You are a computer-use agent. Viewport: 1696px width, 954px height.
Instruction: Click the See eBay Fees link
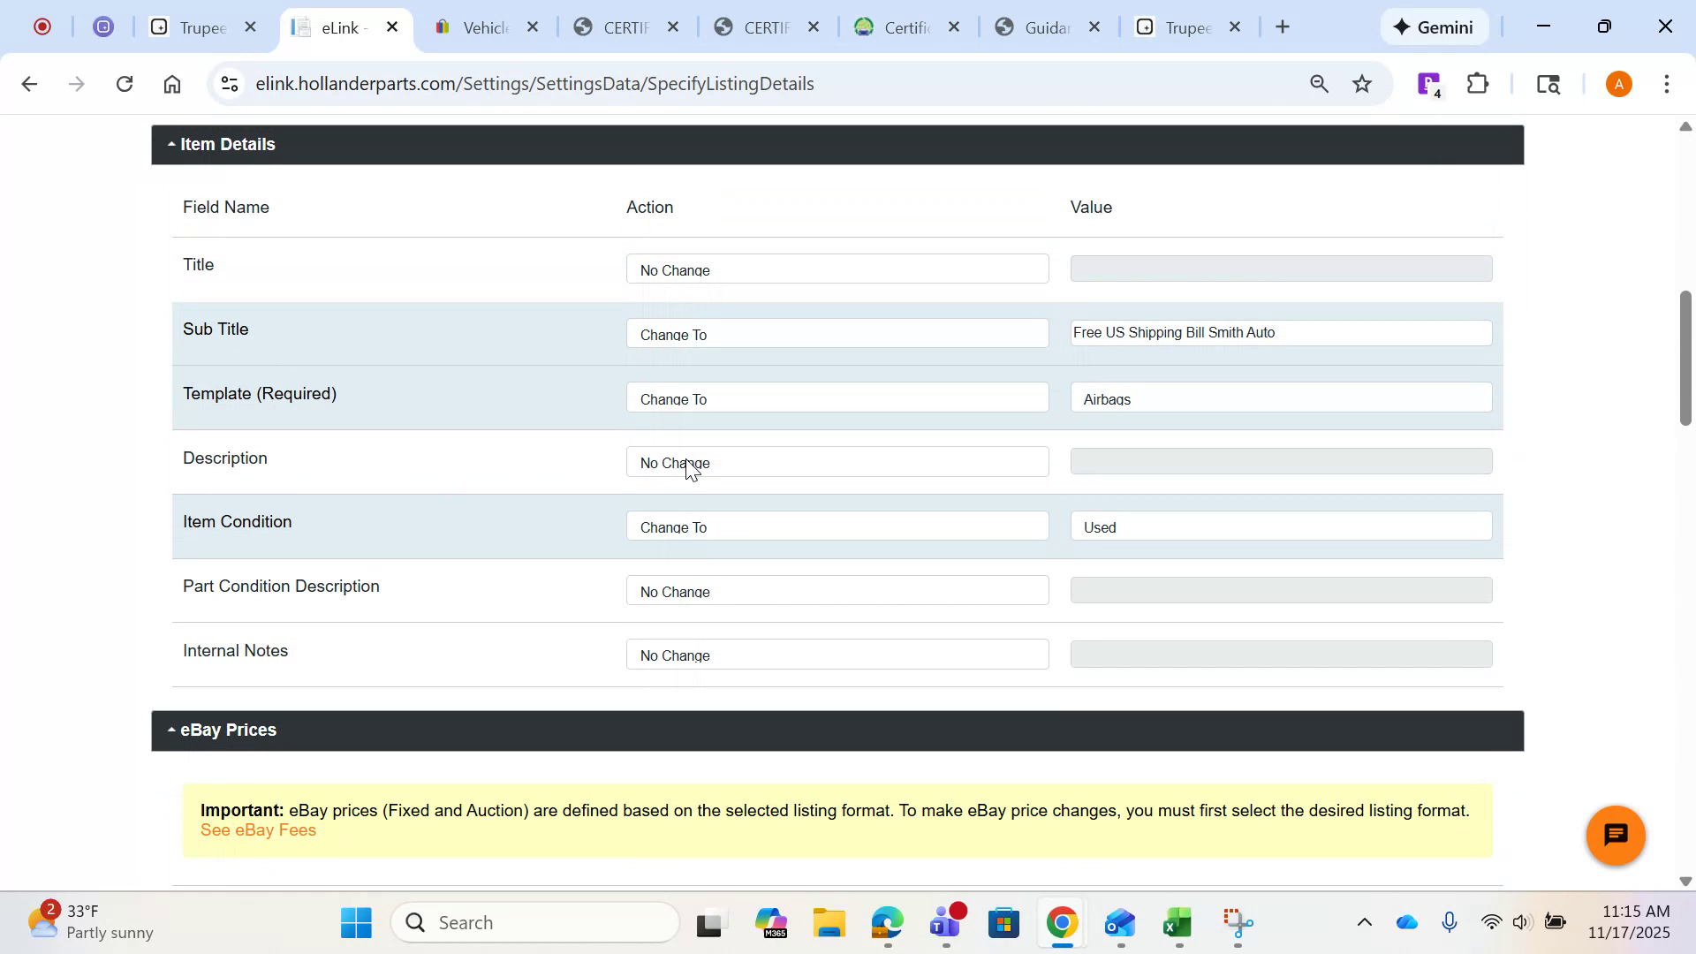(x=258, y=830)
